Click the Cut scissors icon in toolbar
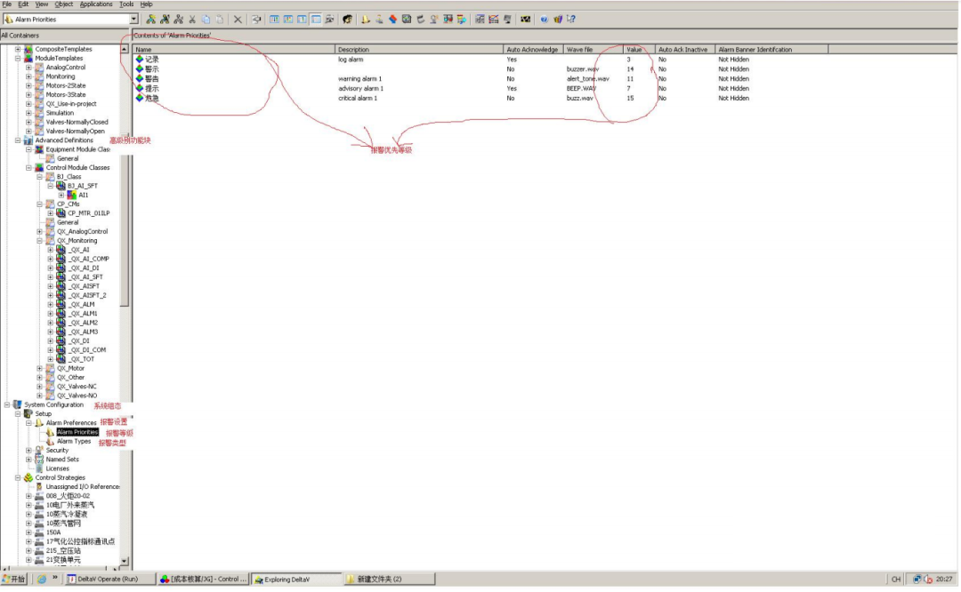 tap(192, 19)
